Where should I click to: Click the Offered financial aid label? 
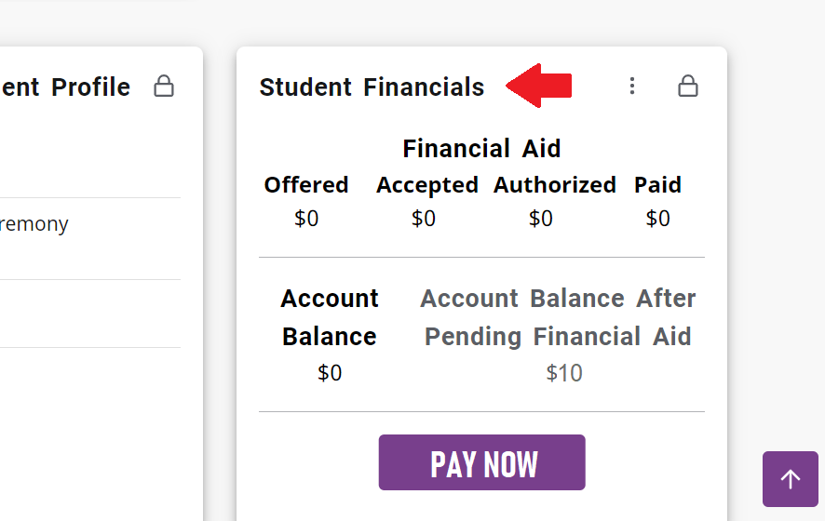click(x=306, y=185)
